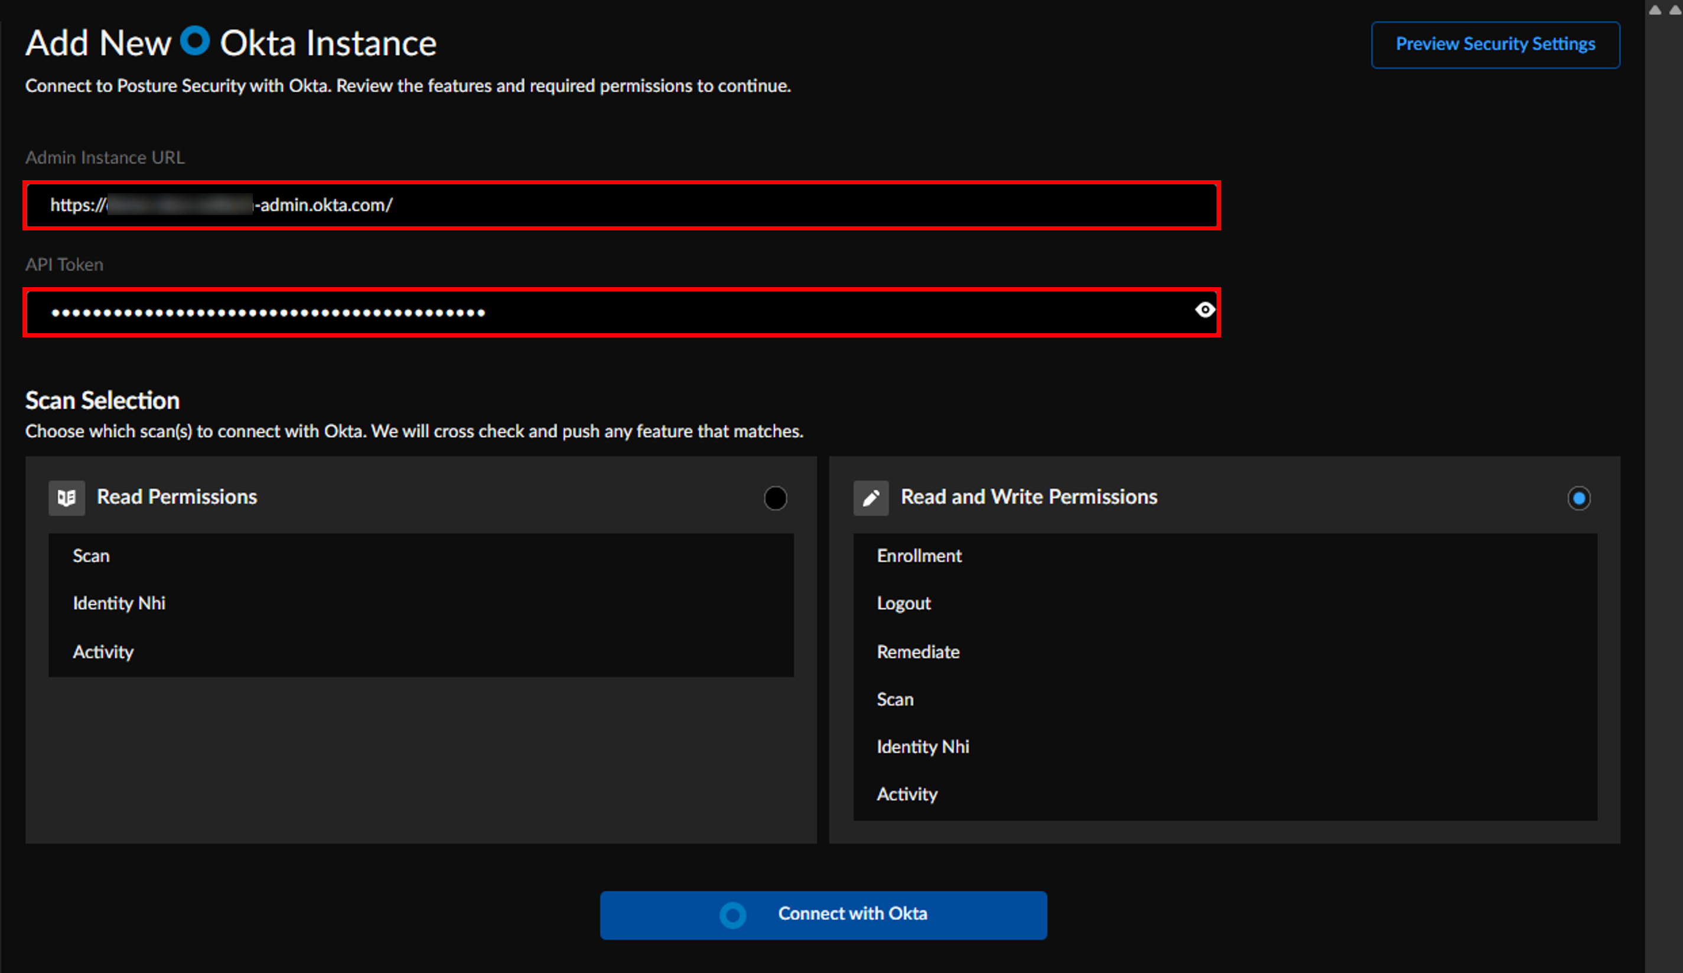This screenshot has width=1683, height=973.
Task: Click 'Scan' in Read and Write list
Action: point(895,699)
